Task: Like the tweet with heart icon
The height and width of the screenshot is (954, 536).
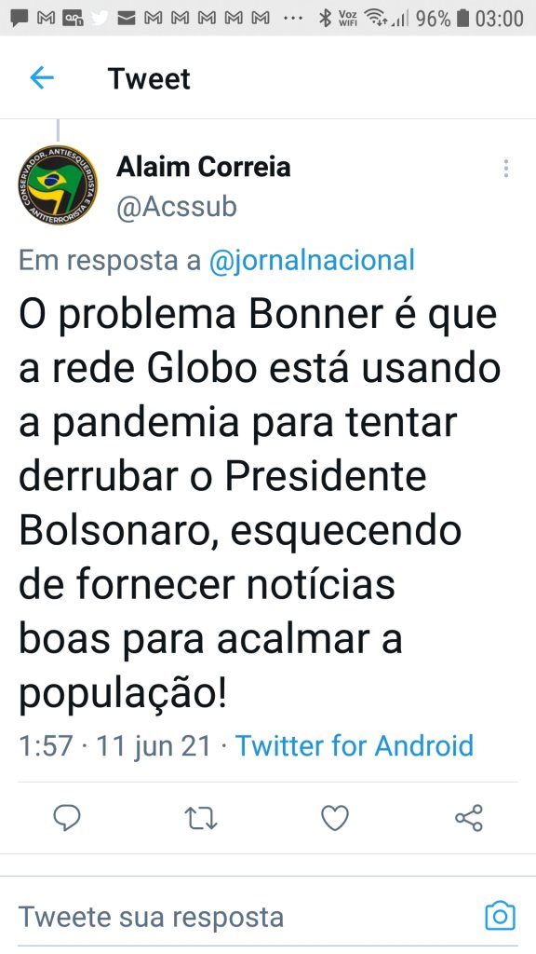Action: [335, 818]
